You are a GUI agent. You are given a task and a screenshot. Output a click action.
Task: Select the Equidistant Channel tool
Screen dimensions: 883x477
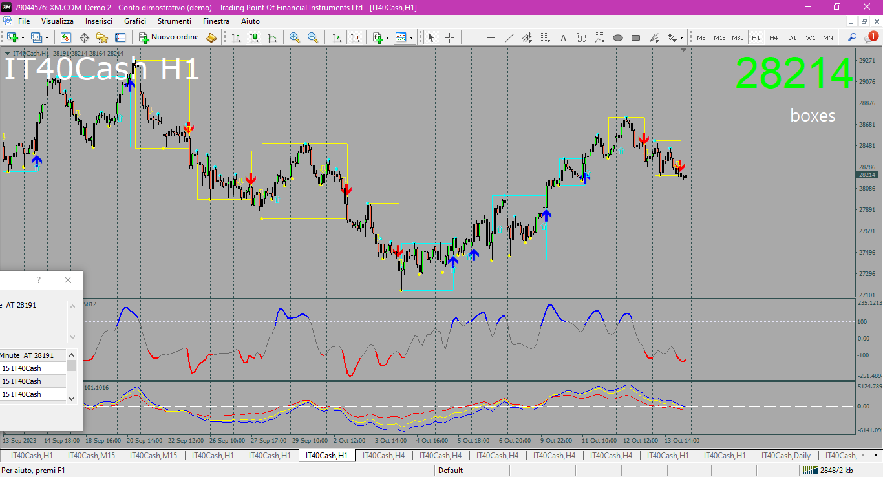(527, 37)
